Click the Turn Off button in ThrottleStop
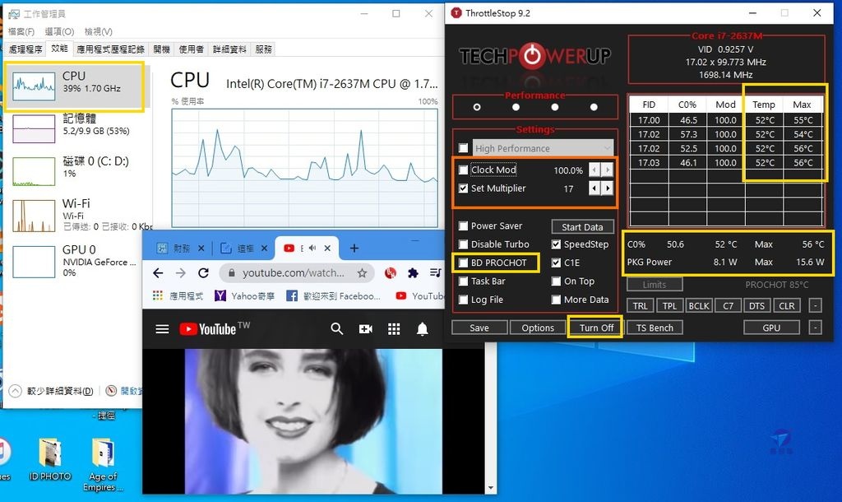The width and height of the screenshot is (842, 502). 594,327
